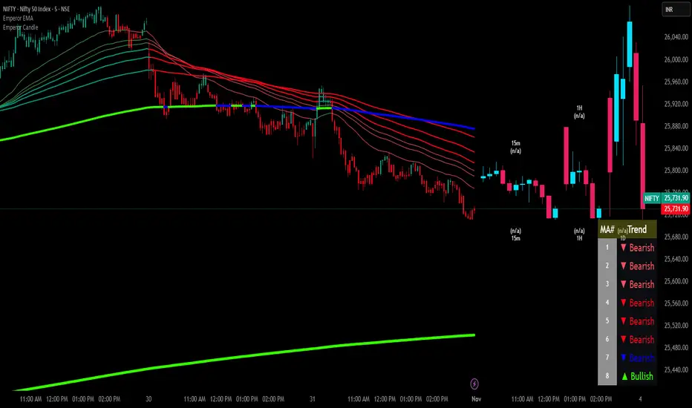Viewport: 692px width, 408px height.
Task: Click the 26,040.00 price axis label
Action: (x=676, y=37)
